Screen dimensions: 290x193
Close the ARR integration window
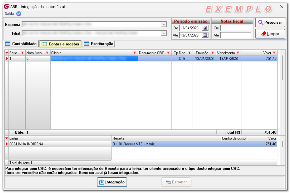point(282,7)
